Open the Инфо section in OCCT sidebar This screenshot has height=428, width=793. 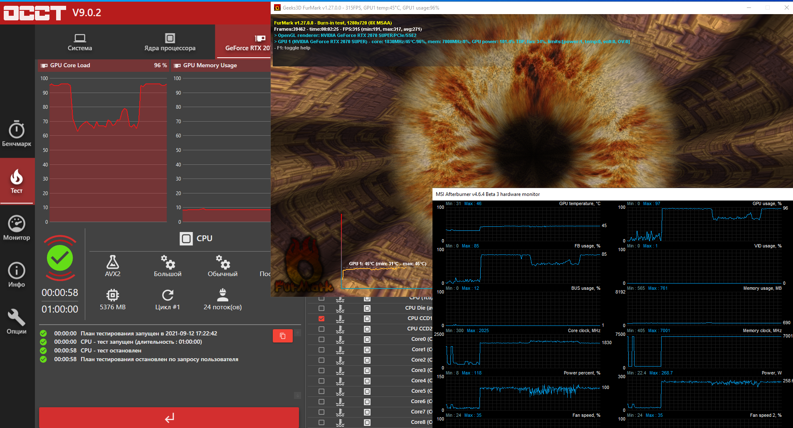[17, 275]
